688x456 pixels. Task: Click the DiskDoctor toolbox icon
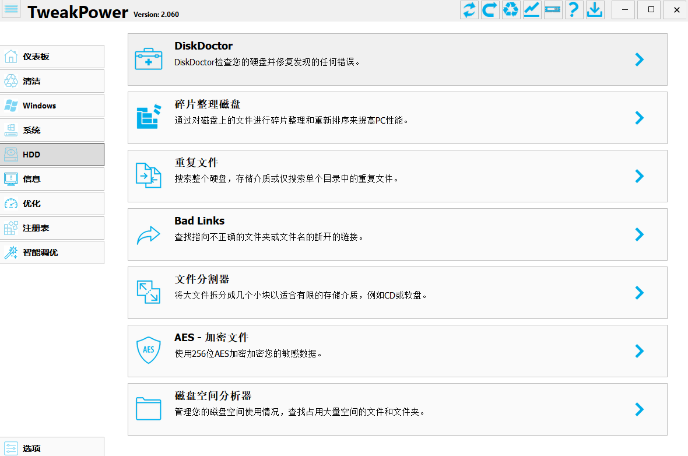(149, 59)
